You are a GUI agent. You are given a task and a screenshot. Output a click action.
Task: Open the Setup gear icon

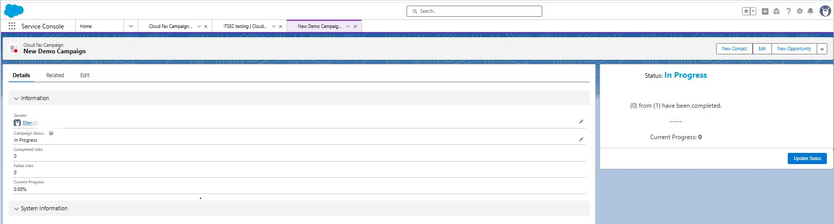click(x=799, y=11)
